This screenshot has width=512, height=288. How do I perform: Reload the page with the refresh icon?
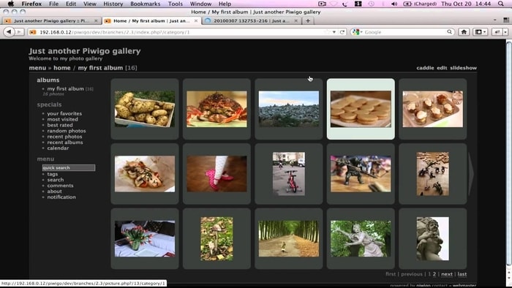click(342, 32)
